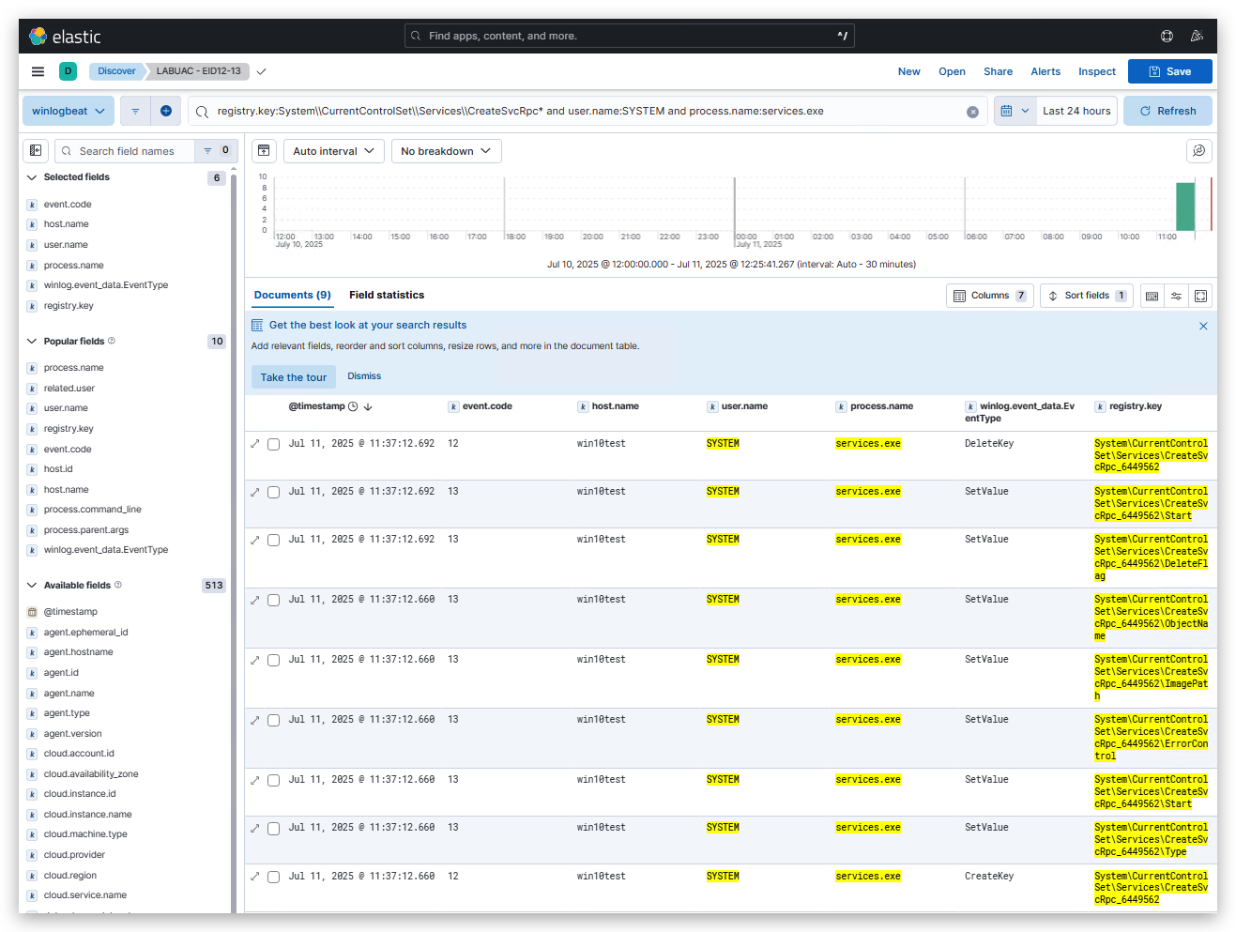Viewport: 1236px width, 932px height.
Task: Click the green histogram bar in the chart
Action: click(x=1185, y=206)
